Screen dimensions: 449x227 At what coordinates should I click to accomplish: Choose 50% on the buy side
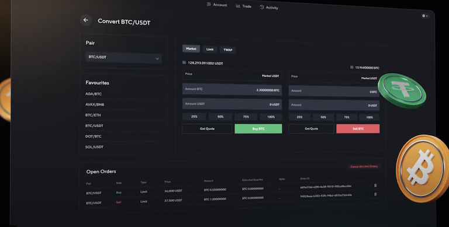click(220, 117)
